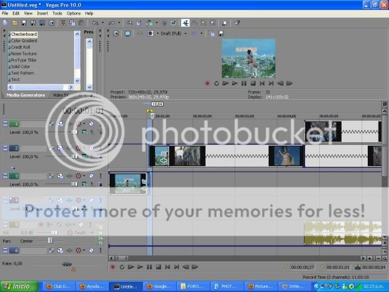The image size is (389, 292).
Task: Click Stop under the video preview
Action: pos(253,83)
